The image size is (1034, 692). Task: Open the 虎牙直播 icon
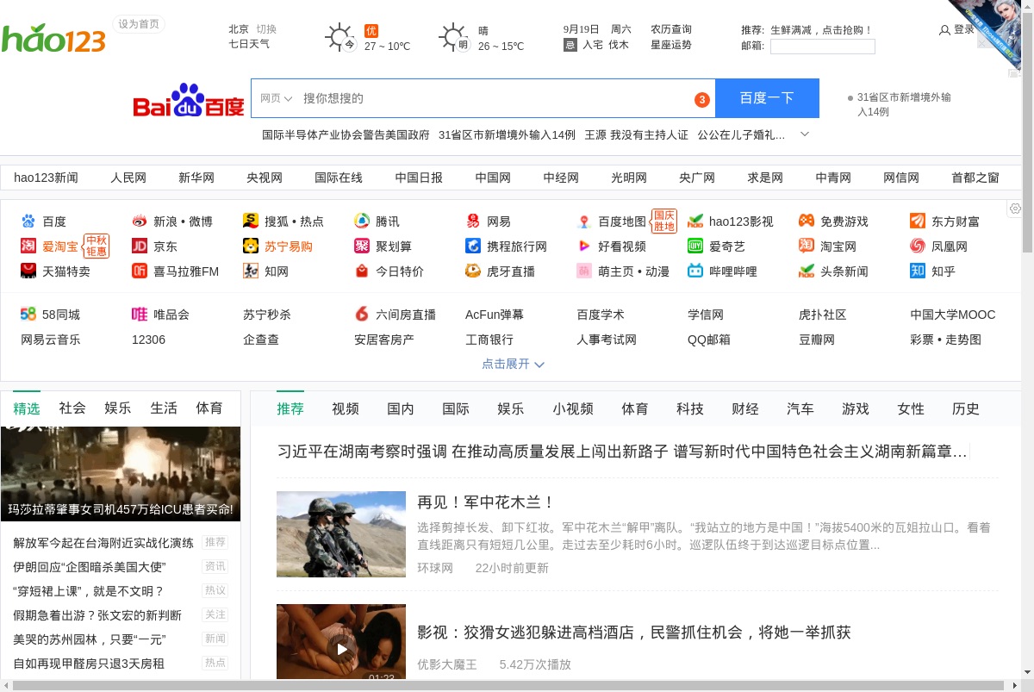tap(473, 271)
